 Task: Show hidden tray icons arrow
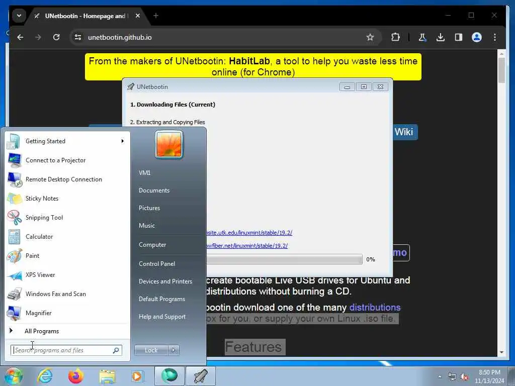coord(440,377)
